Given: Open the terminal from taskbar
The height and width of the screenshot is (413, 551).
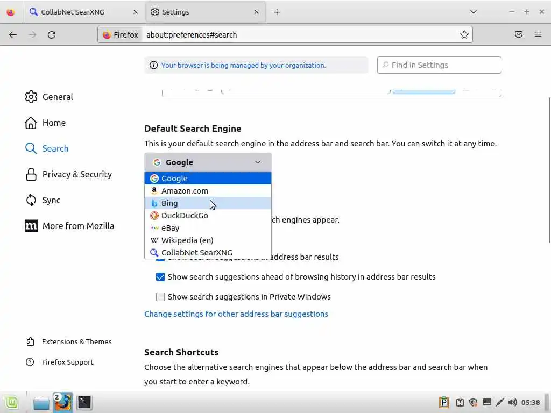Looking at the screenshot, I should tap(84, 402).
